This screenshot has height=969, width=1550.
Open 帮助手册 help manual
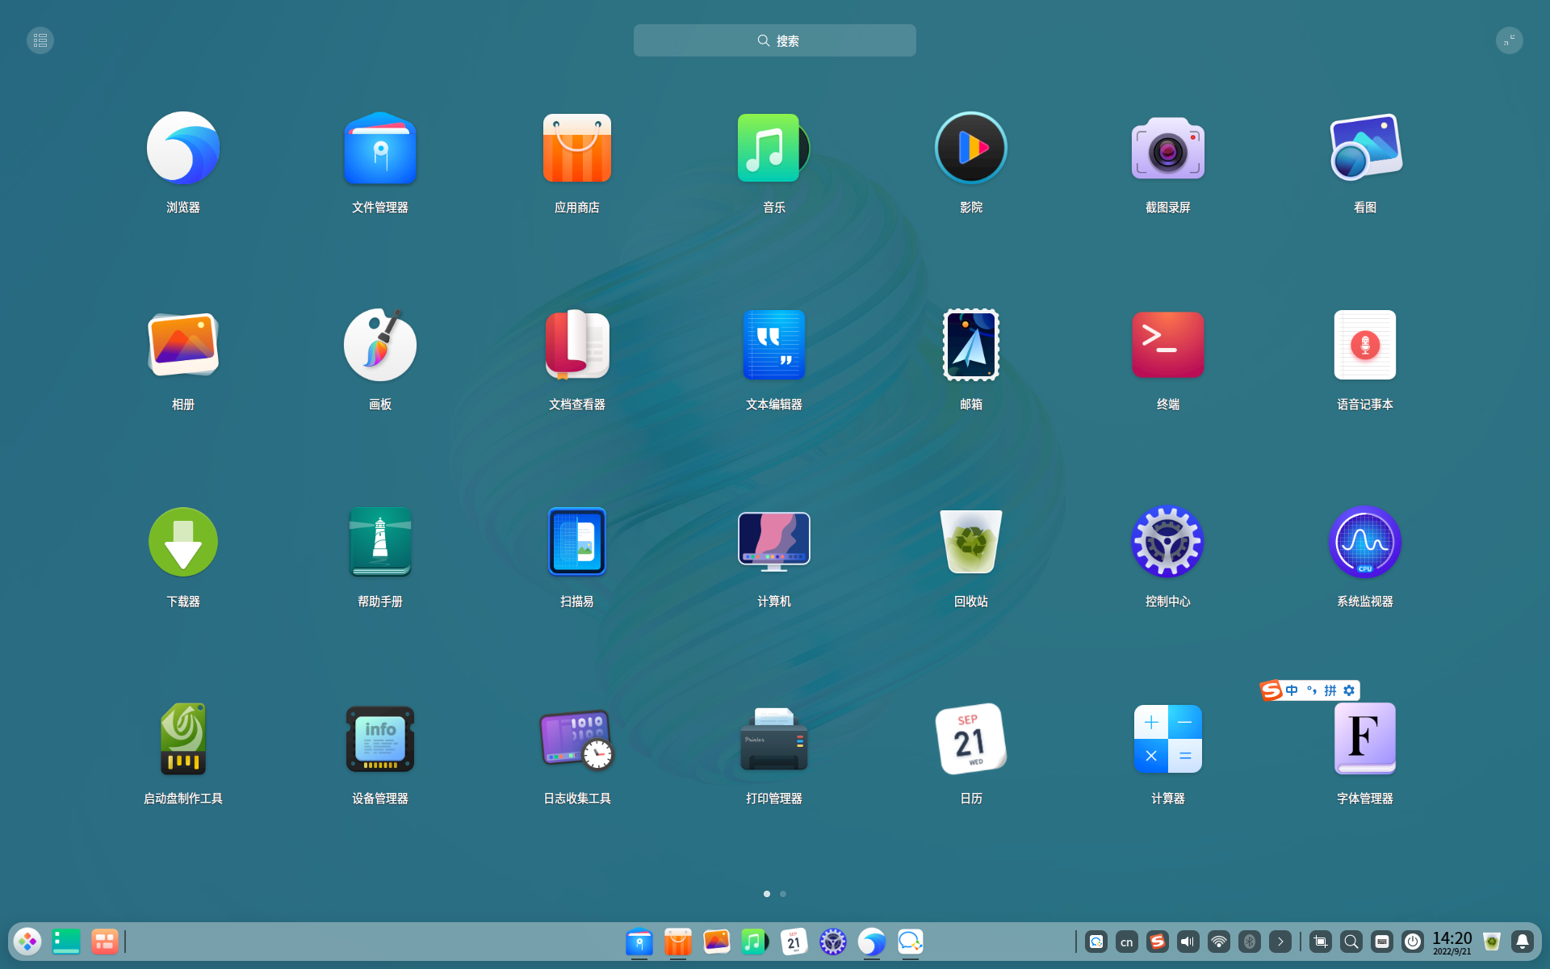pos(380,542)
